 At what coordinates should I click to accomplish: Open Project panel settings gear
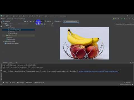point(31,21)
